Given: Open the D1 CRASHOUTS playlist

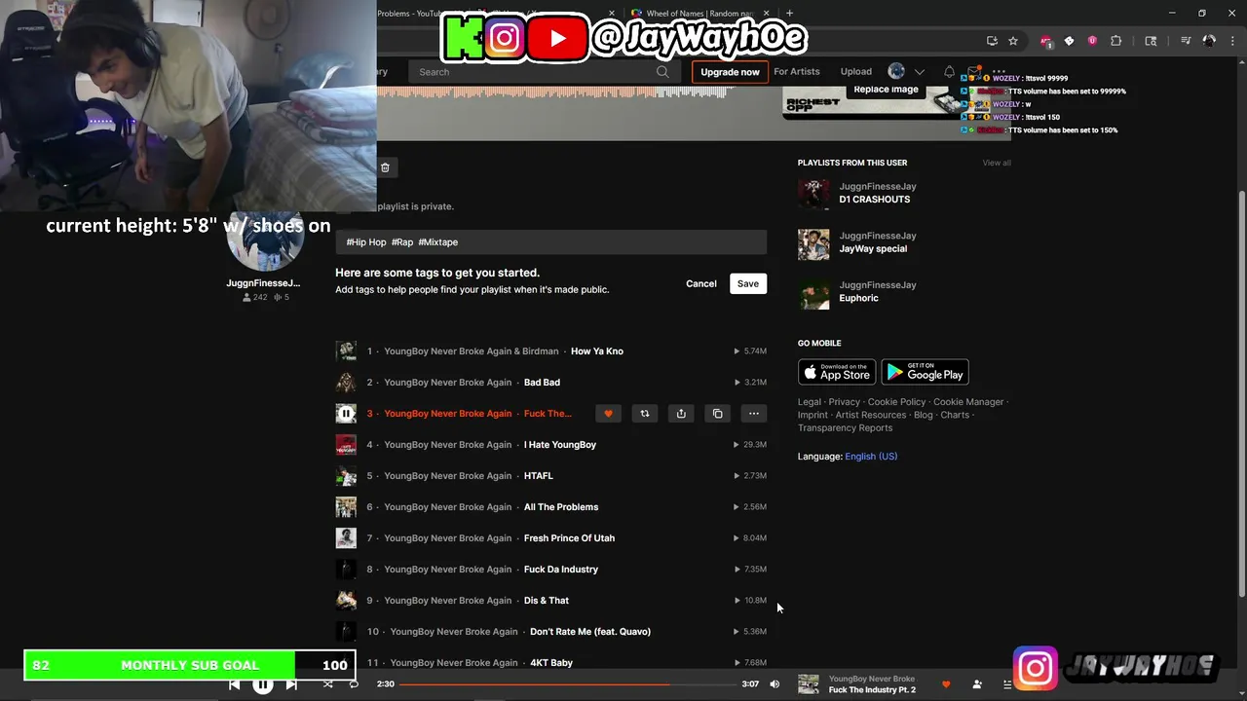Looking at the screenshot, I should pyautogui.click(x=874, y=200).
